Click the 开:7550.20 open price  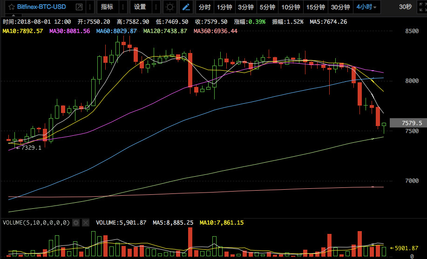point(94,22)
